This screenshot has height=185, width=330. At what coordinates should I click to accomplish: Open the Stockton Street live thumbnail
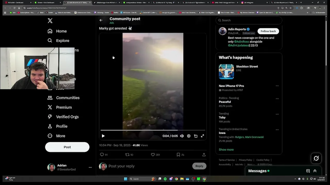point(226,71)
